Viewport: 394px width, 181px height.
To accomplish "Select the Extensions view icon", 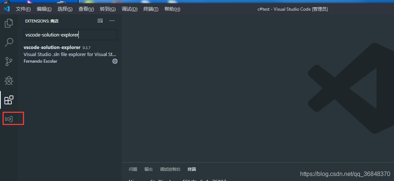I will [x=9, y=100].
